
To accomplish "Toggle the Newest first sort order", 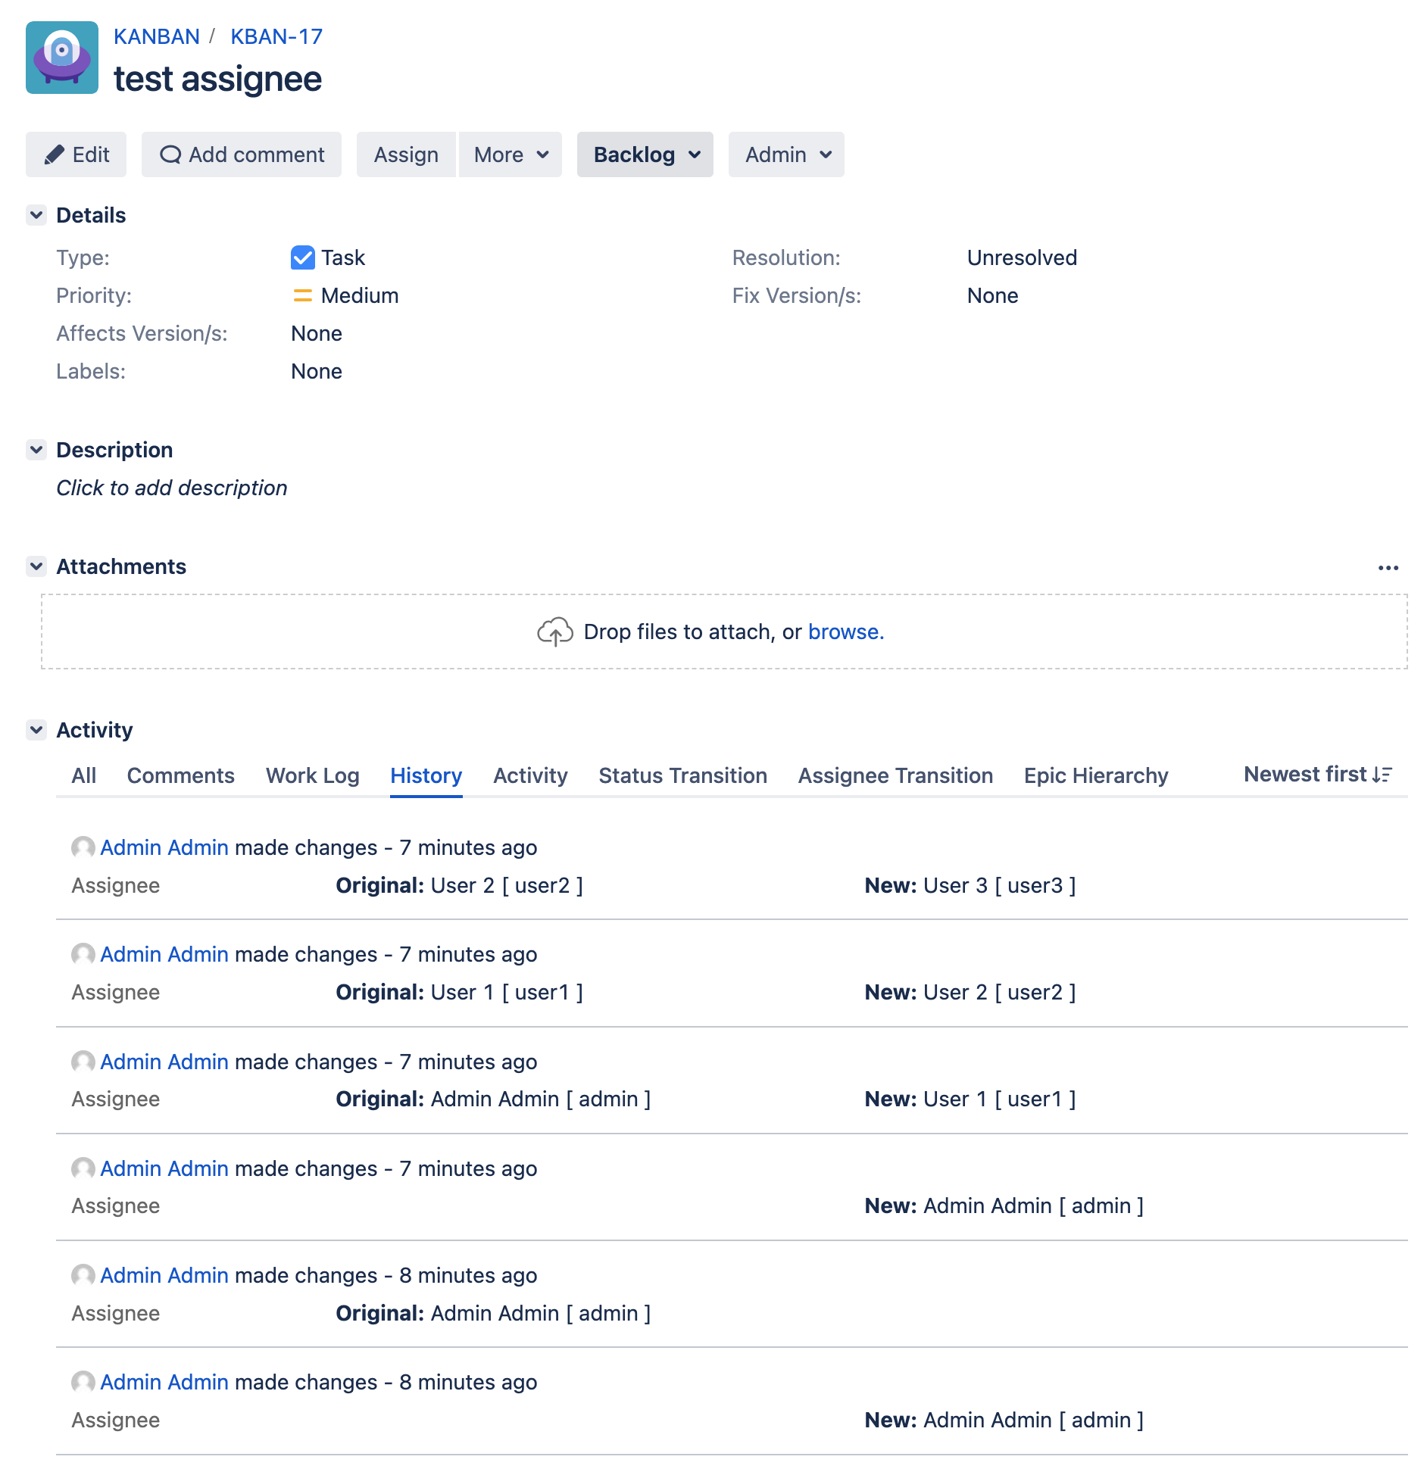I will 1318,774.
